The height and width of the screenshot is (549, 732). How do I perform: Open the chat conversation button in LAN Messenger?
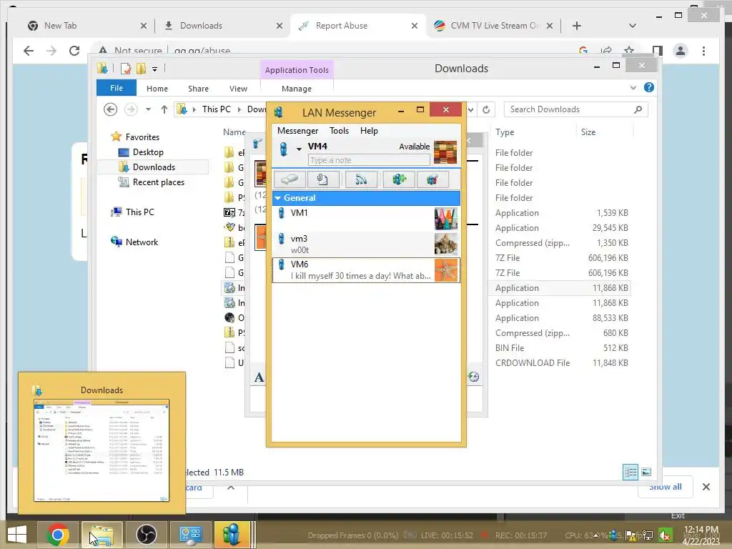290,179
